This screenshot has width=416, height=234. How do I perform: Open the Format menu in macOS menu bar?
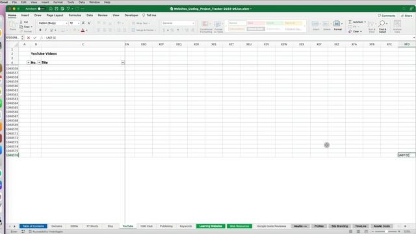58,2
